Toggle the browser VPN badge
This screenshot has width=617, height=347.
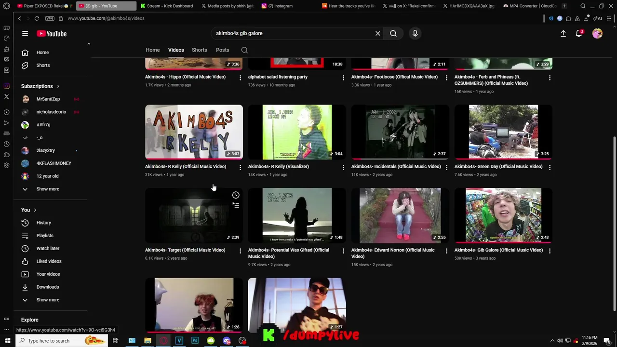(x=50, y=18)
